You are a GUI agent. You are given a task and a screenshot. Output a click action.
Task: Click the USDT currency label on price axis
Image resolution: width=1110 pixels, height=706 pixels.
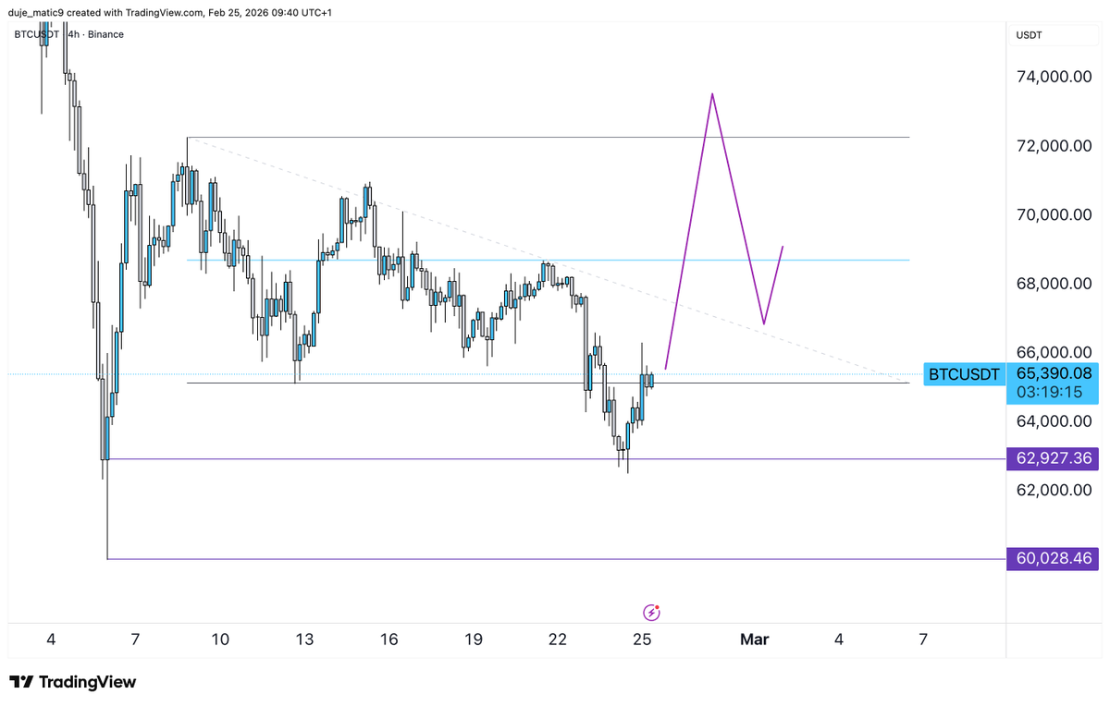tap(1030, 34)
